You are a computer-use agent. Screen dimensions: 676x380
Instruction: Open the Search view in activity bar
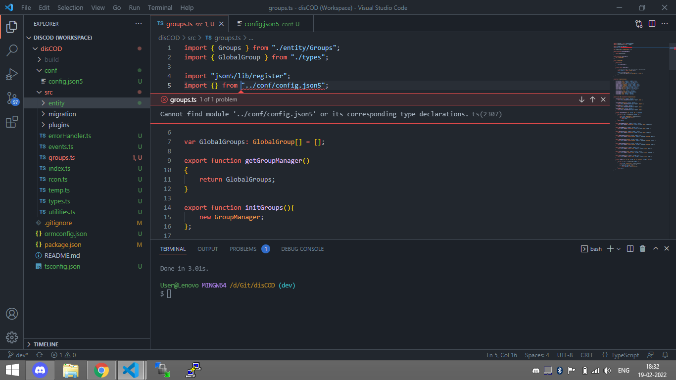click(12, 50)
